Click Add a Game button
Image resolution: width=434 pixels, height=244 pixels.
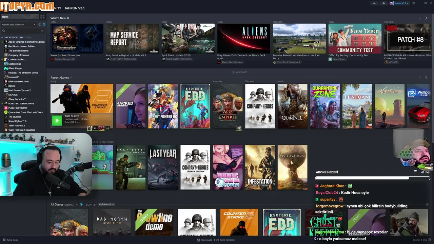pos(11,240)
